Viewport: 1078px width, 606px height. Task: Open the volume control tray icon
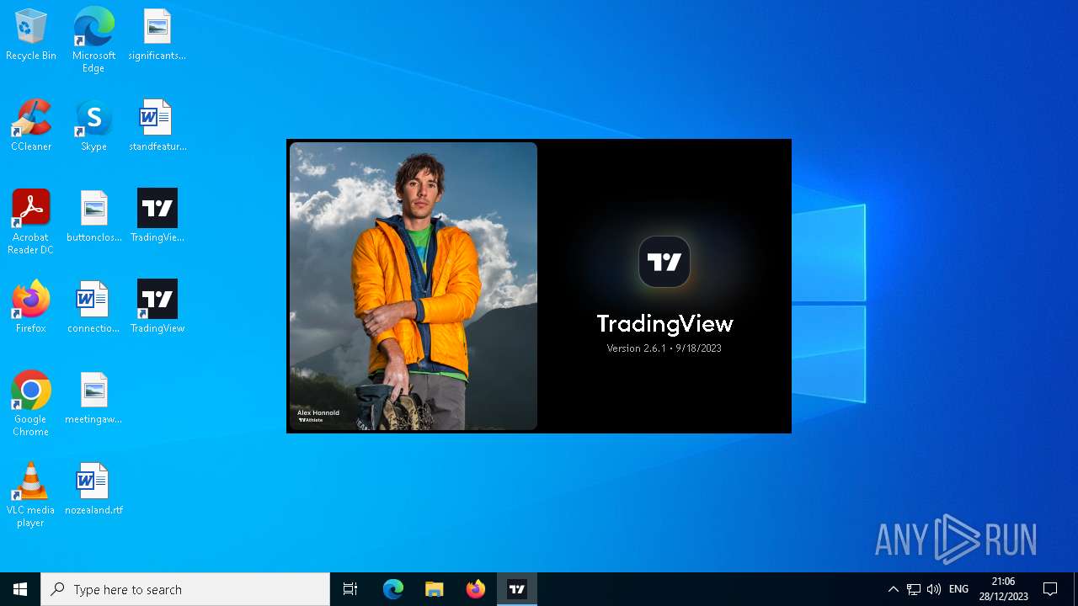coord(933,589)
